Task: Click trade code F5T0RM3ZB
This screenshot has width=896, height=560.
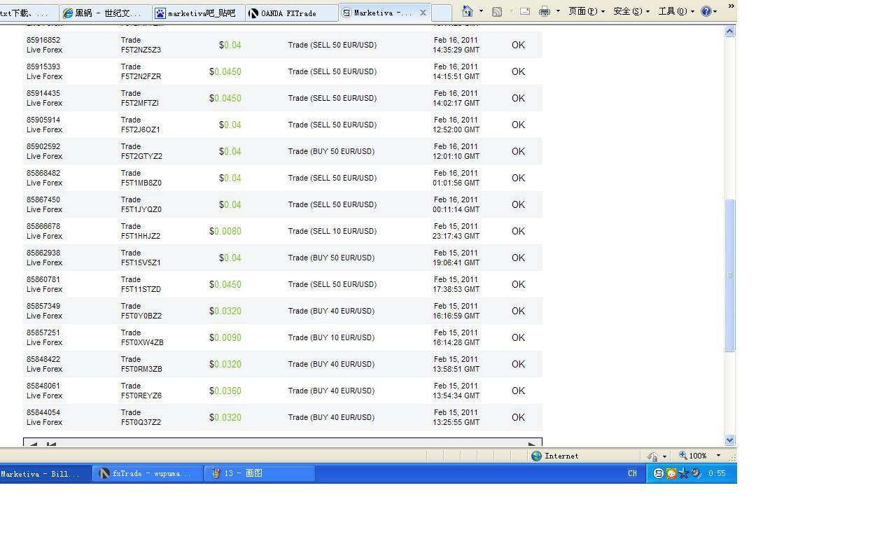Action: click(x=141, y=369)
